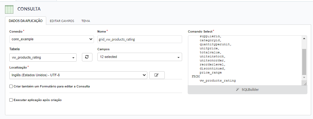Check Executar aplicação após criação
Viewport: 313px width, 119px height.
(11, 100)
